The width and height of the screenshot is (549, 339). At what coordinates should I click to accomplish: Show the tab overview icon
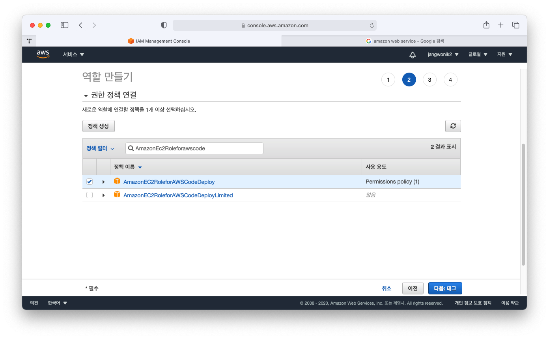(515, 25)
